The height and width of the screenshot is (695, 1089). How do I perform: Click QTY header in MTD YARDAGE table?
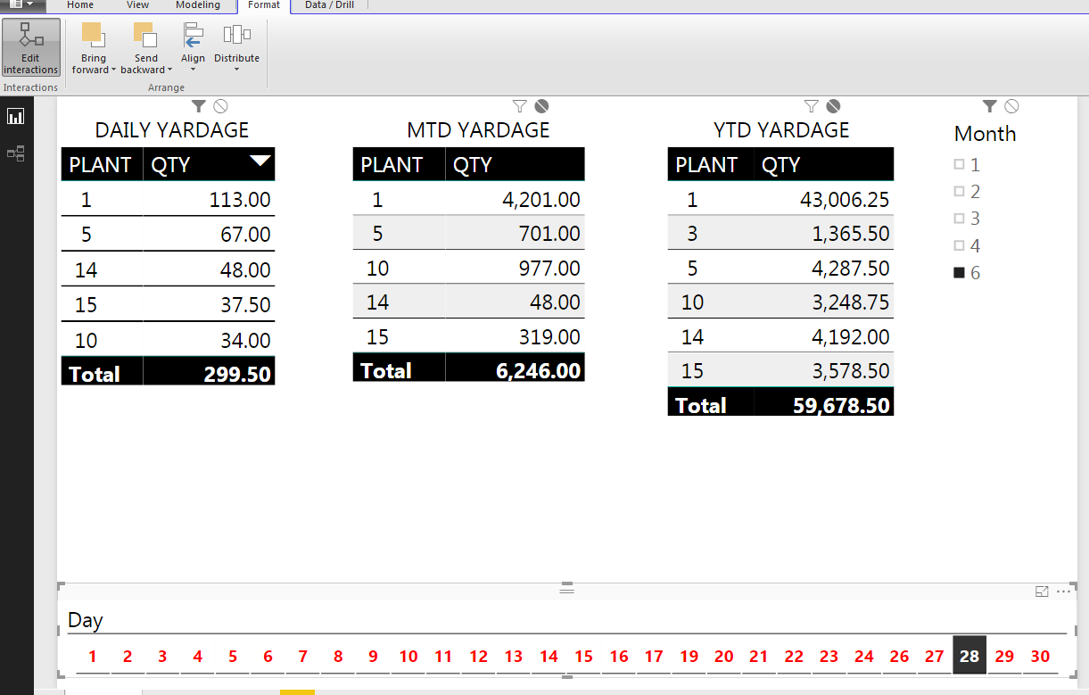515,165
